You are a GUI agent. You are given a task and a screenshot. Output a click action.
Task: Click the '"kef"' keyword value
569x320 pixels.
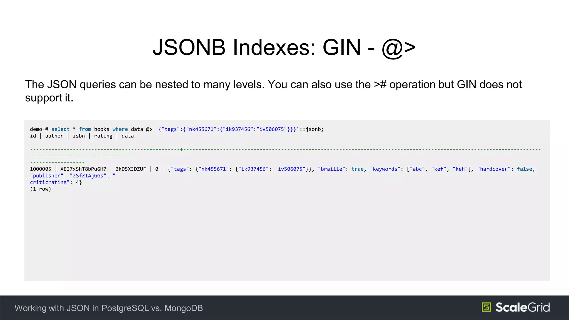click(439, 169)
